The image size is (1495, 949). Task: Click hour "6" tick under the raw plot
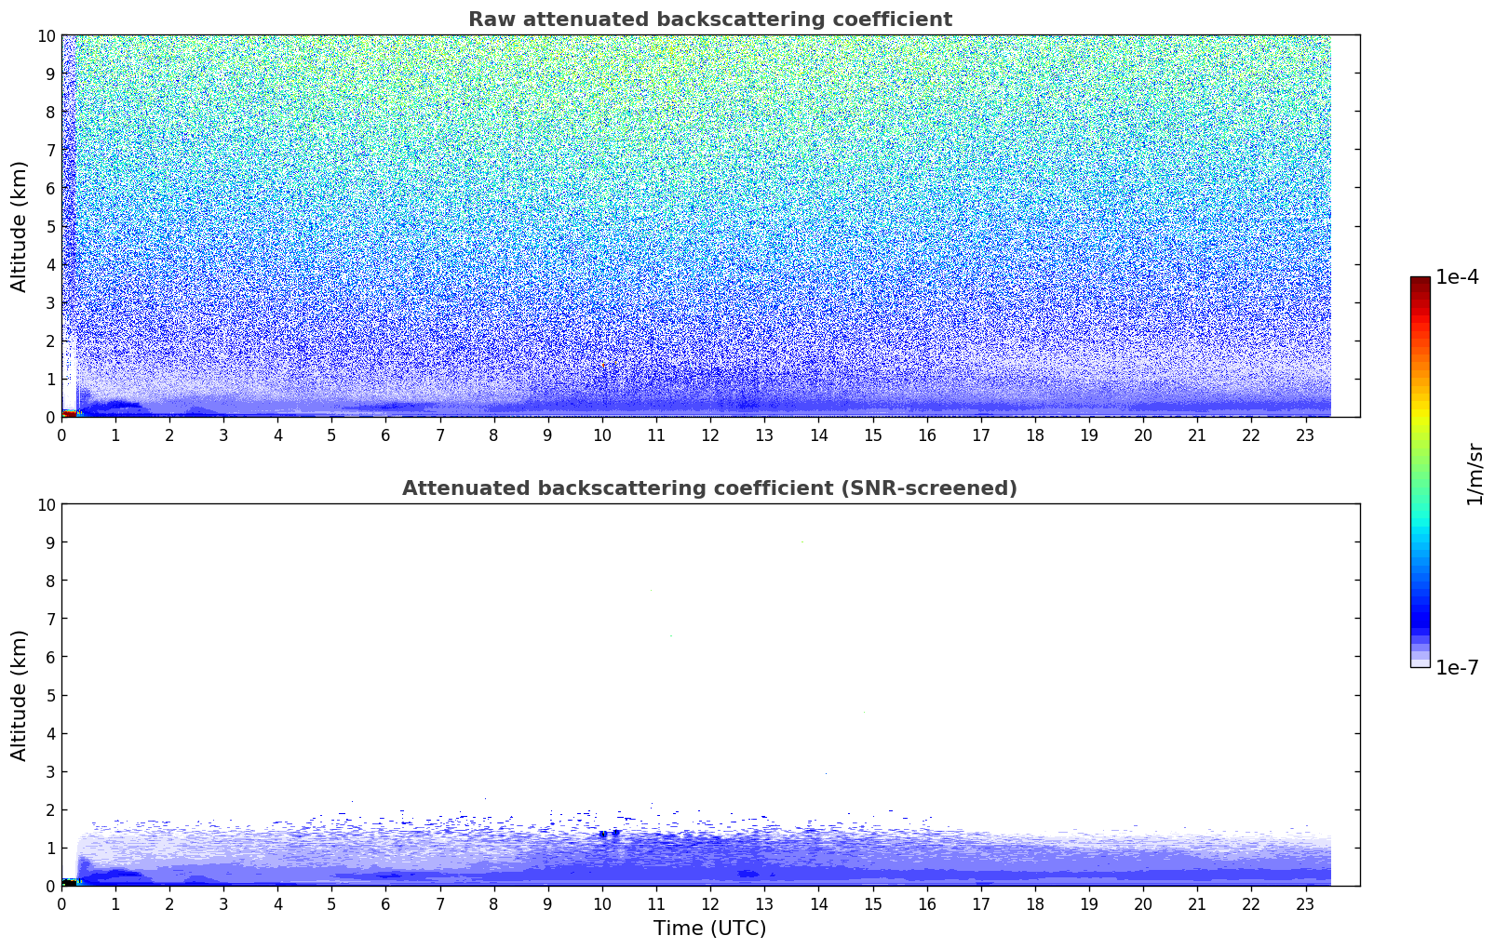tap(386, 434)
